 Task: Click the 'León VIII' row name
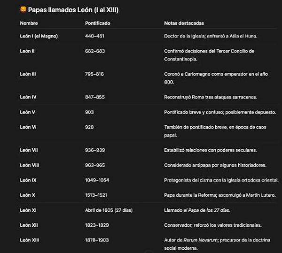[x=30, y=165]
